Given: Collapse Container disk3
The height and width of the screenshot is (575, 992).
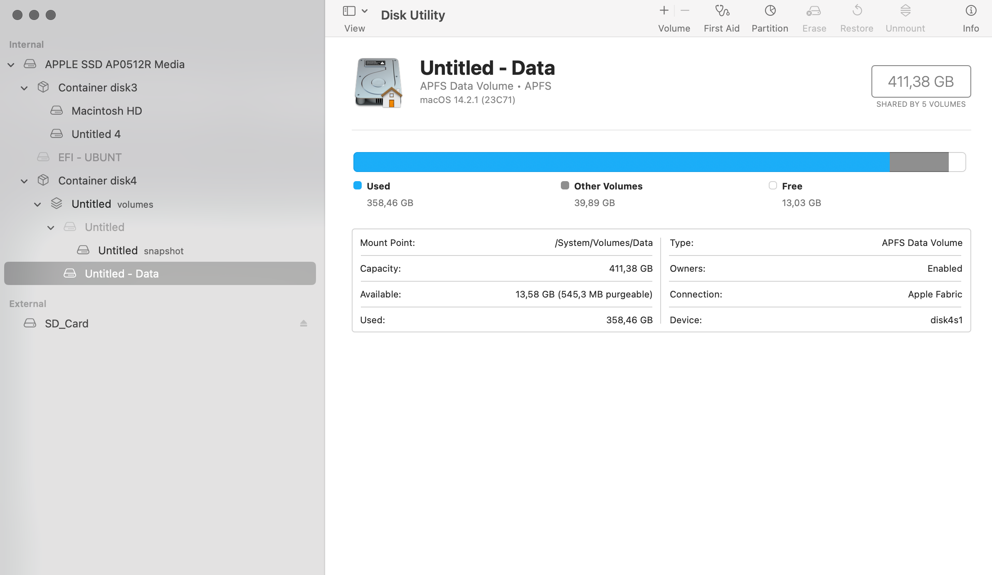Looking at the screenshot, I should 25,88.
